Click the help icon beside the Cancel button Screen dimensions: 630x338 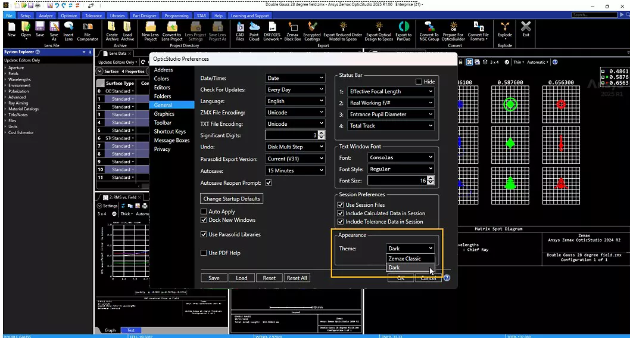tap(447, 278)
